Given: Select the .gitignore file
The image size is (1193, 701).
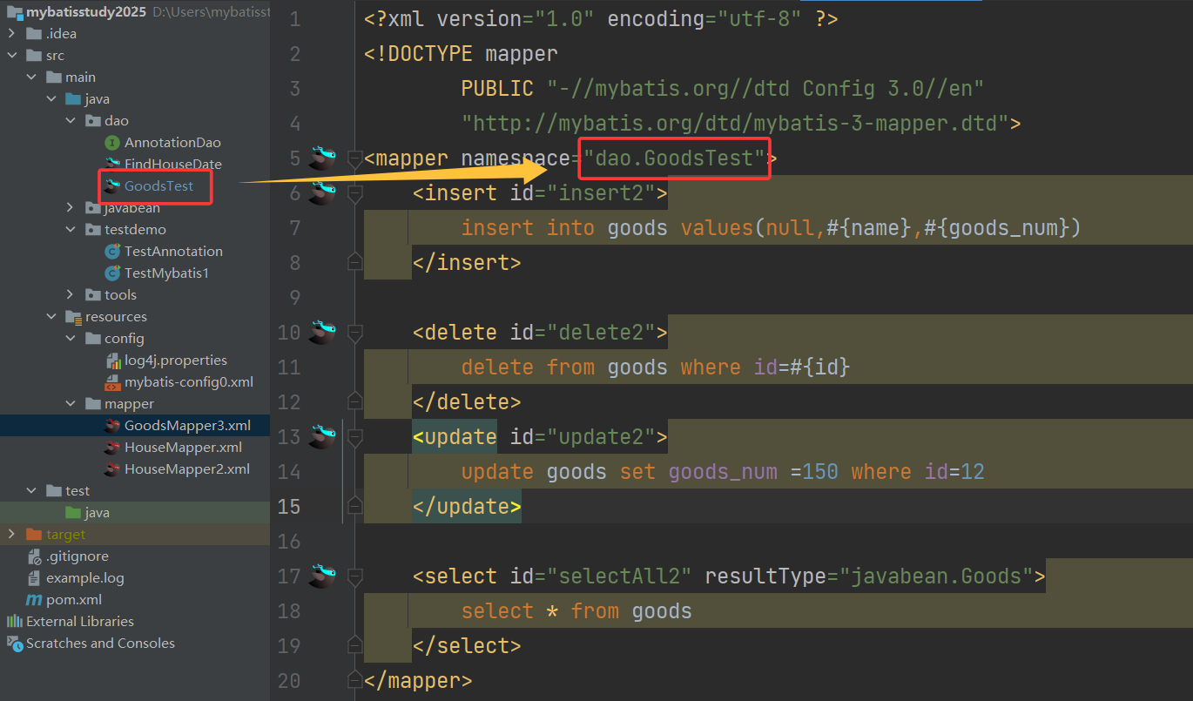Looking at the screenshot, I should 78,556.
